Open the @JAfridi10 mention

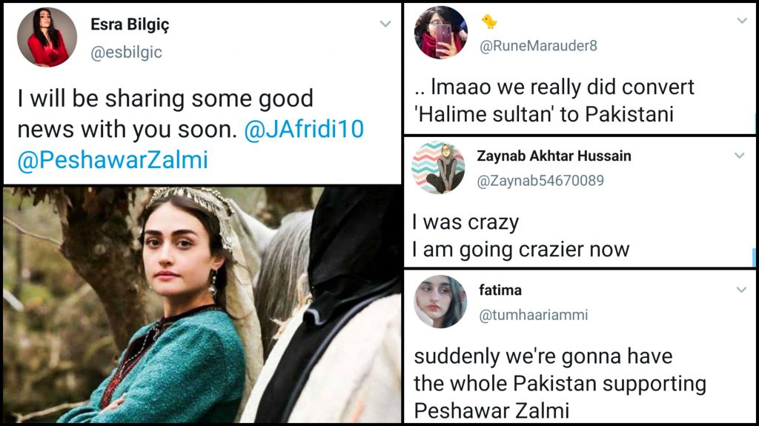pyautogui.click(x=304, y=129)
